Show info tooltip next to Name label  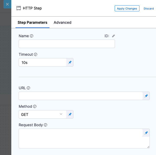32,36
